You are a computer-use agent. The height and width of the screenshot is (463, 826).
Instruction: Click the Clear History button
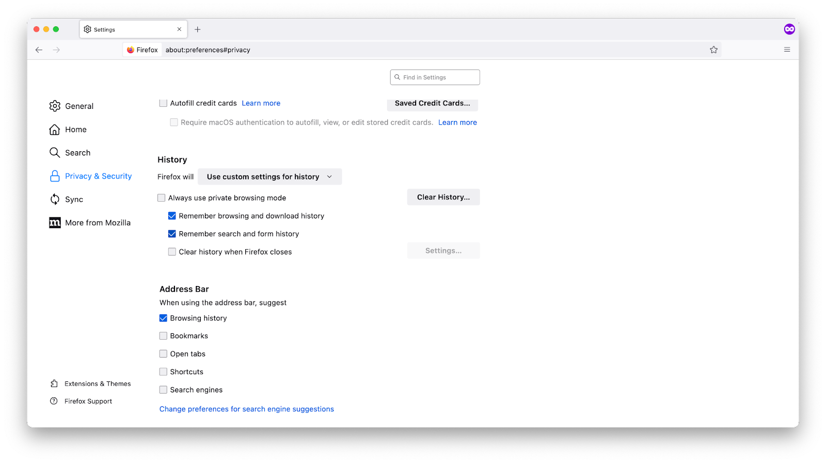click(x=443, y=197)
